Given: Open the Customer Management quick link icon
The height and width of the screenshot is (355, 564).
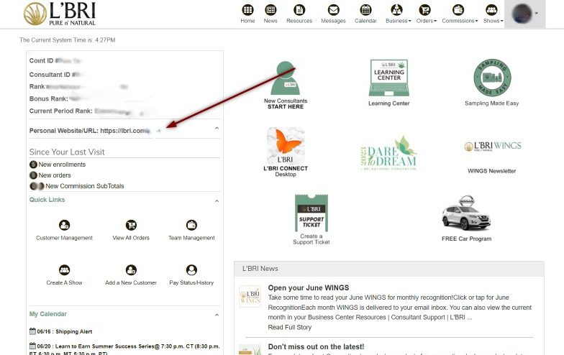Looking at the screenshot, I should [64, 225].
